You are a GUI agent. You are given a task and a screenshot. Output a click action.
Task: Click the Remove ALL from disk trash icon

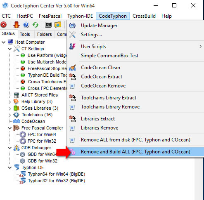(72, 140)
